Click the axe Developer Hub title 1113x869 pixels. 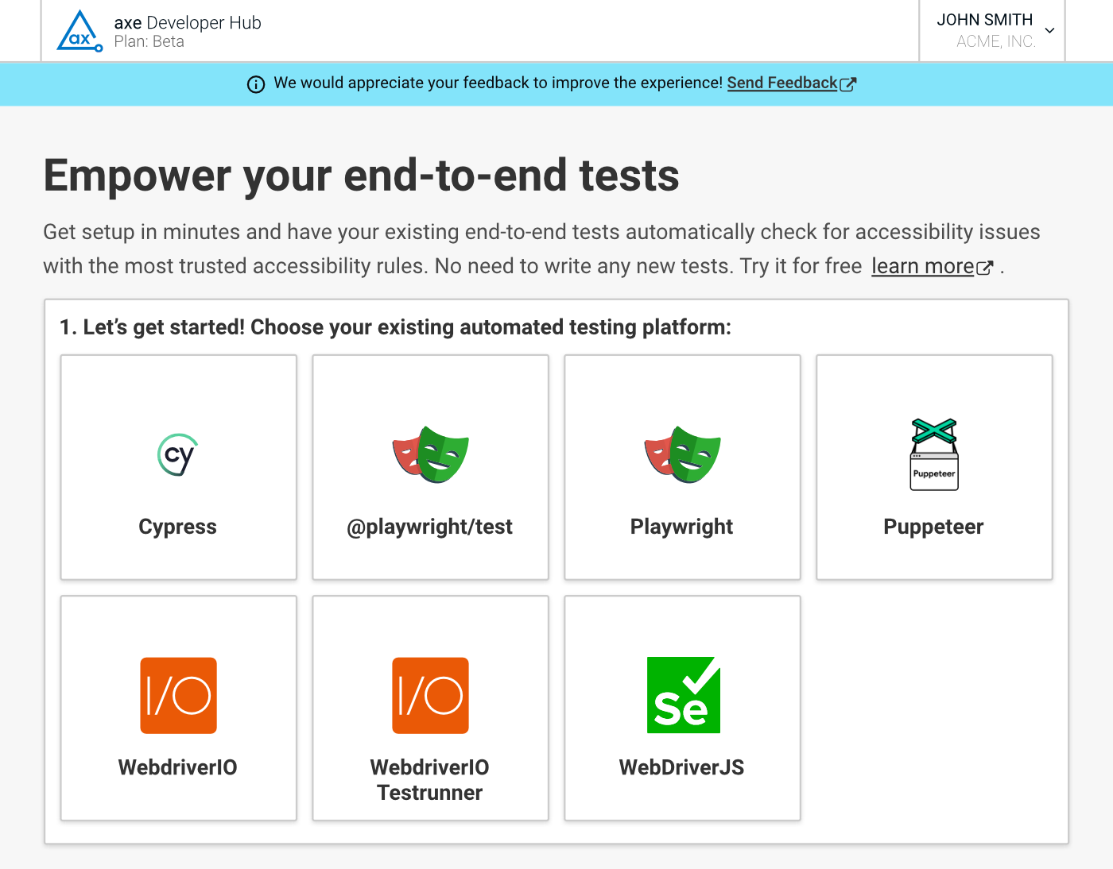188,23
